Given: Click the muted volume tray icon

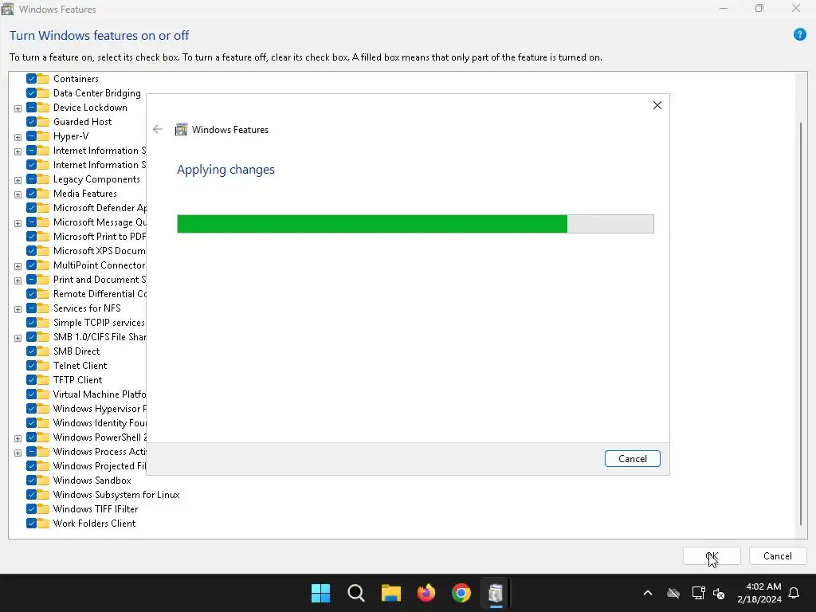Looking at the screenshot, I should (719, 593).
